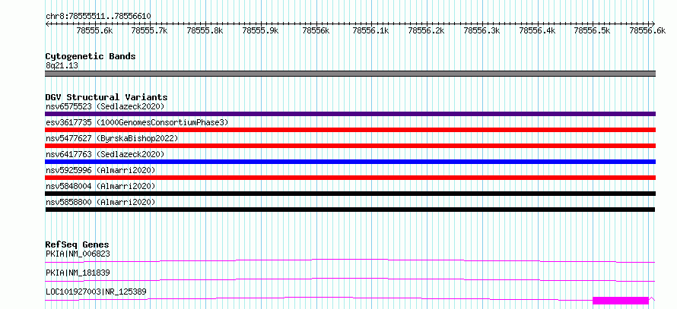The width and height of the screenshot is (677, 309).
Task: Click the black nsv5858800 variant bar
Action: tap(350, 210)
